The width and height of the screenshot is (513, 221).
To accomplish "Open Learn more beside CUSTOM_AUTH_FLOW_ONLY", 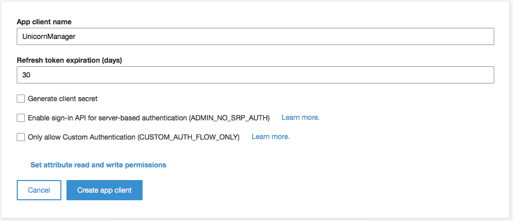I will [x=270, y=137].
